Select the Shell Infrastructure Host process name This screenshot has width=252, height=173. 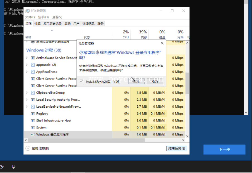tap(54, 120)
